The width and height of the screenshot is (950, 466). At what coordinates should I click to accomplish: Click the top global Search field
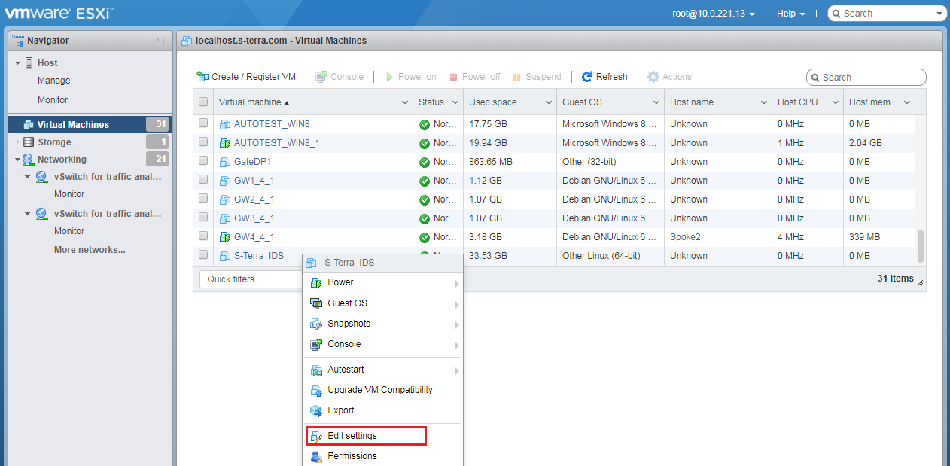pyautogui.click(x=886, y=14)
